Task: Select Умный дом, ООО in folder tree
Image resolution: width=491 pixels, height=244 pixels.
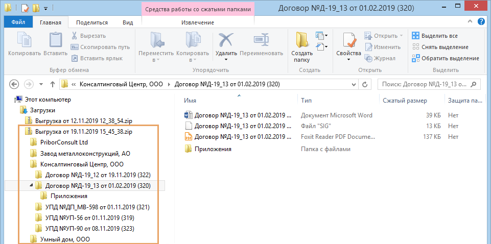Action: tap(62, 239)
